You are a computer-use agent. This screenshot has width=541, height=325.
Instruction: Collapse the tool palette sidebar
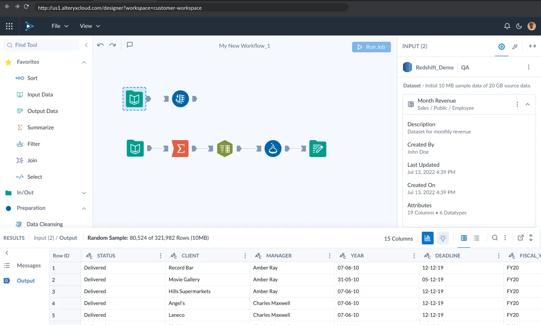[86, 45]
